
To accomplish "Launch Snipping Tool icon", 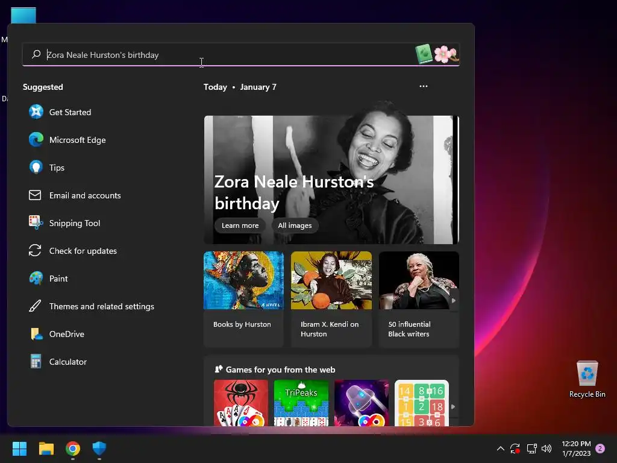I will 36,223.
